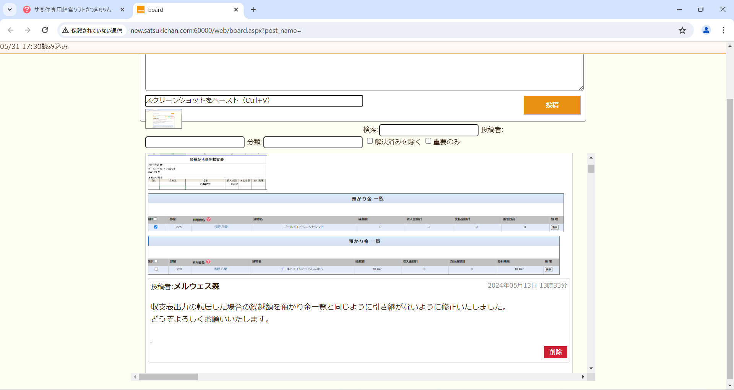Open new tab with plus icon
Screen dimensions: 734x390
coord(253,10)
